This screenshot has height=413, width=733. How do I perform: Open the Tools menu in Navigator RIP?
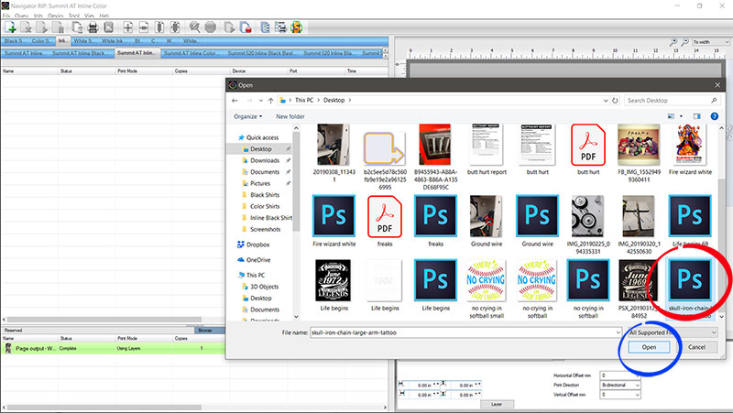point(74,16)
